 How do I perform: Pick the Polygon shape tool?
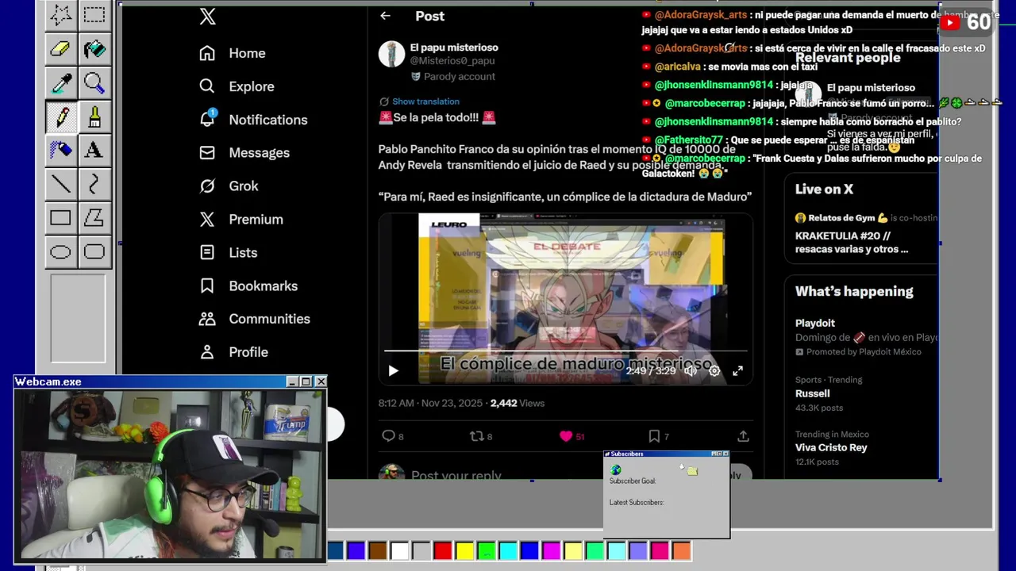pyautogui.click(x=94, y=218)
